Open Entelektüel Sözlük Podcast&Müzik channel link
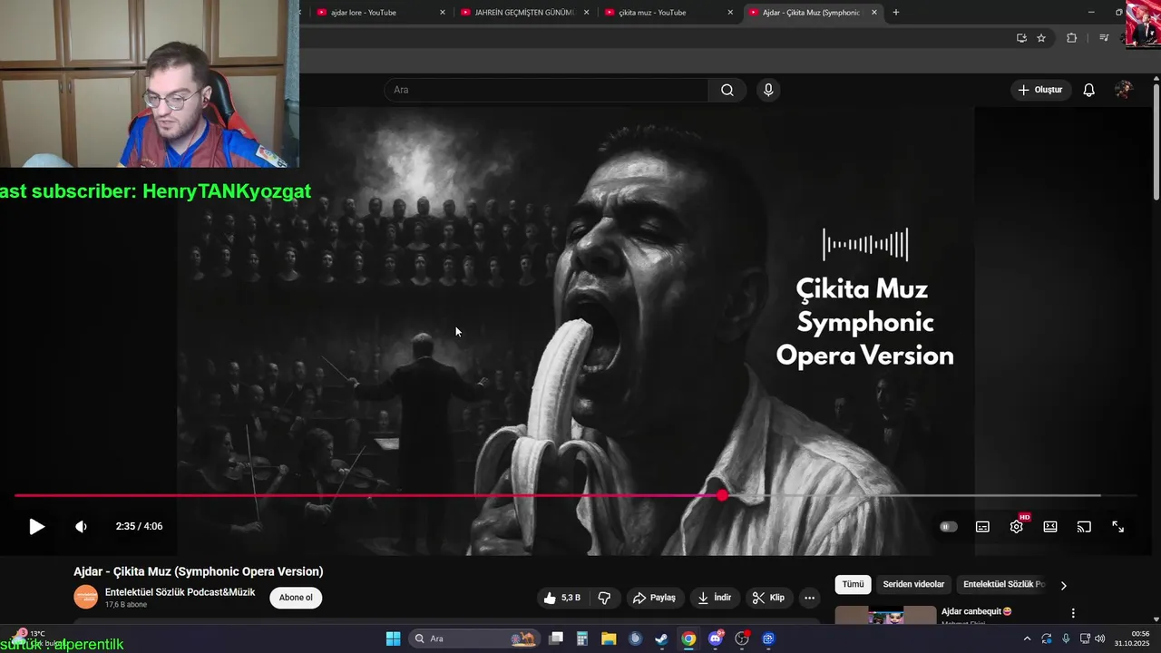1161x653 pixels. [x=180, y=592]
